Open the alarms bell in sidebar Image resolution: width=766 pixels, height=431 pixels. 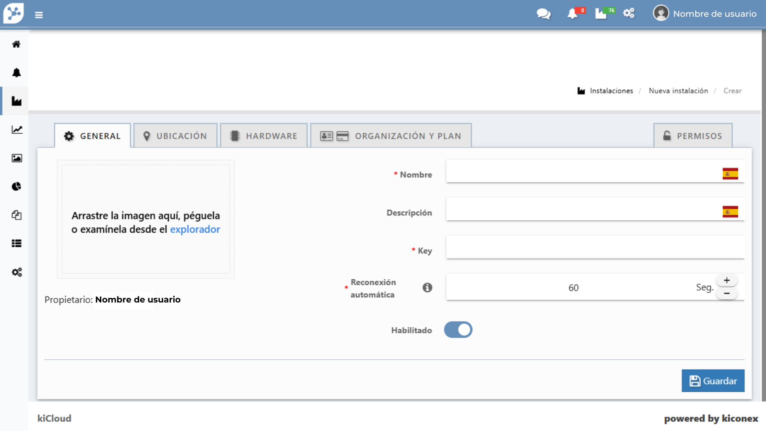point(16,73)
